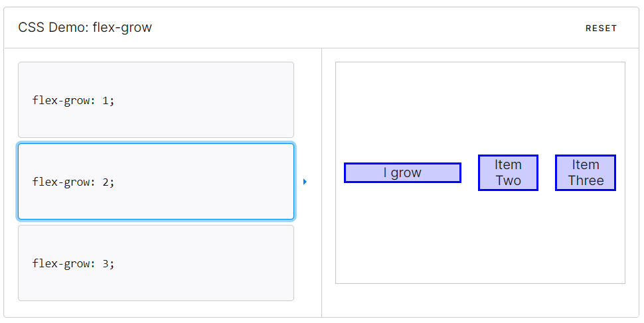
Task: Click the value "2" in highlighted code block
Action: 105,182
